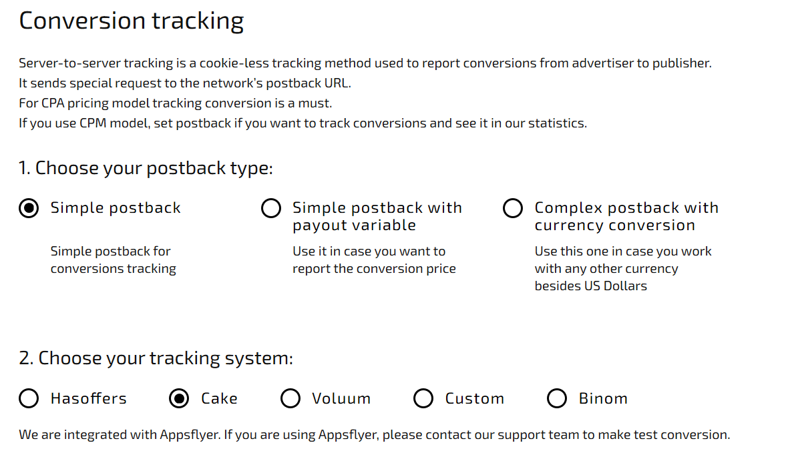Click the "Choose your postback type" heading

(x=146, y=168)
